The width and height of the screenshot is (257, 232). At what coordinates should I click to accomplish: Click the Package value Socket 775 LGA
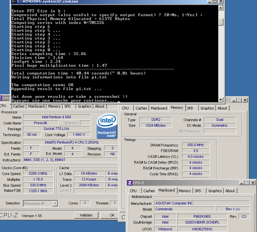pos(57,129)
